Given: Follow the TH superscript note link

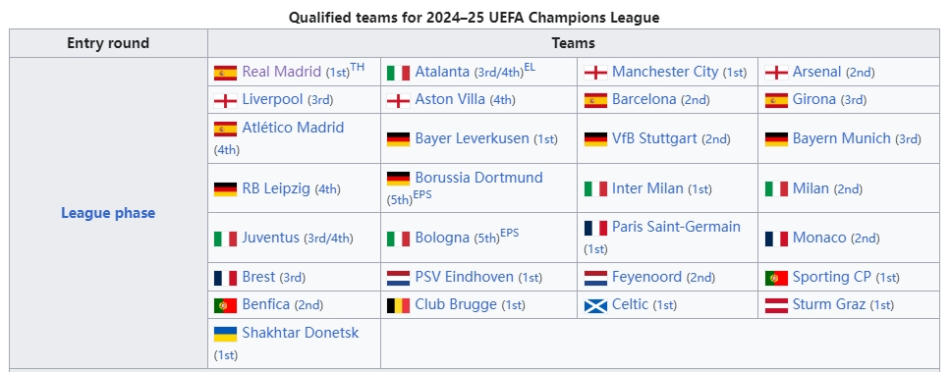Looking at the screenshot, I should [x=358, y=67].
